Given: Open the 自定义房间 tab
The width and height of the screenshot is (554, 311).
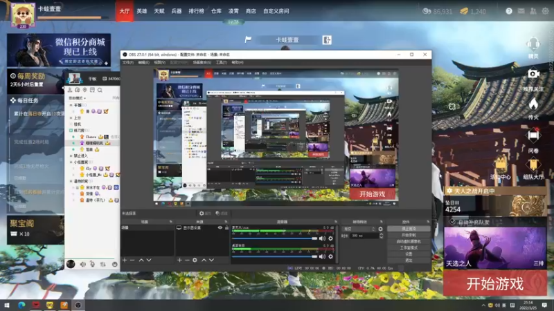Looking at the screenshot, I should pyautogui.click(x=276, y=11).
